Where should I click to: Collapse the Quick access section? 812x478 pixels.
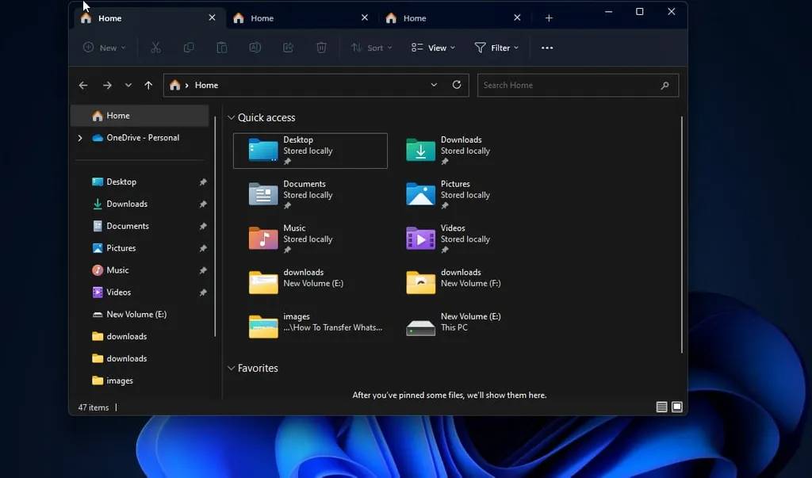pyautogui.click(x=231, y=117)
